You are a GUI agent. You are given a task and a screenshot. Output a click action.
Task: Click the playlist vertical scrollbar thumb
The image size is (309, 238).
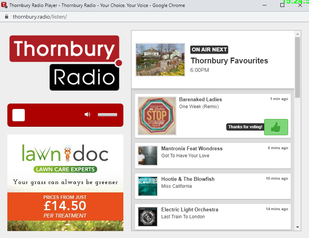(297, 67)
